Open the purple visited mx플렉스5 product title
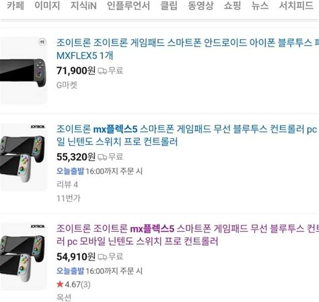This screenshot has width=319, height=302. 188,235
